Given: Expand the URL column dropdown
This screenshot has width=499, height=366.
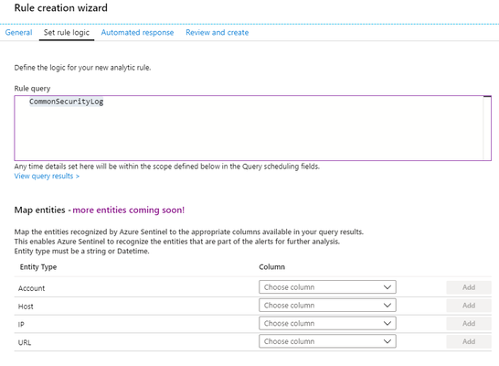Looking at the screenshot, I should (x=327, y=341).
